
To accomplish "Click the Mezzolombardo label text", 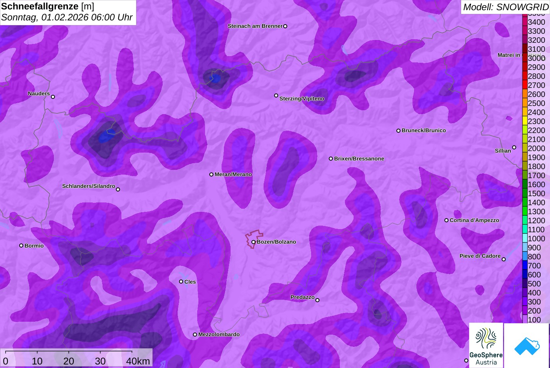I will 219,334.
